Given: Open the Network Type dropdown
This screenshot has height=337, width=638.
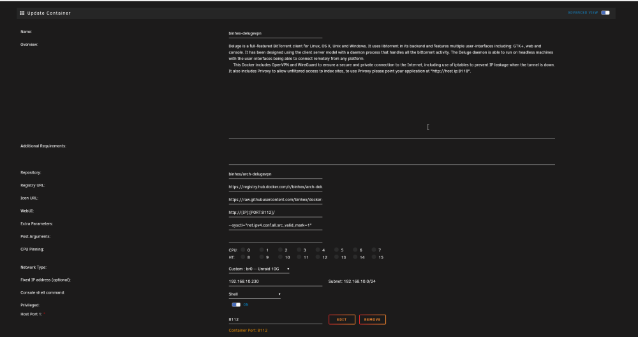Looking at the screenshot, I should (259, 269).
